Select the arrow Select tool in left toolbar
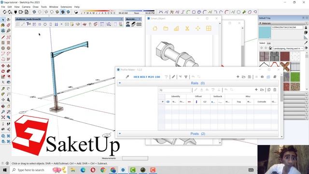Image resolution: width=309 pixels, height=174 pixels. 3,19
